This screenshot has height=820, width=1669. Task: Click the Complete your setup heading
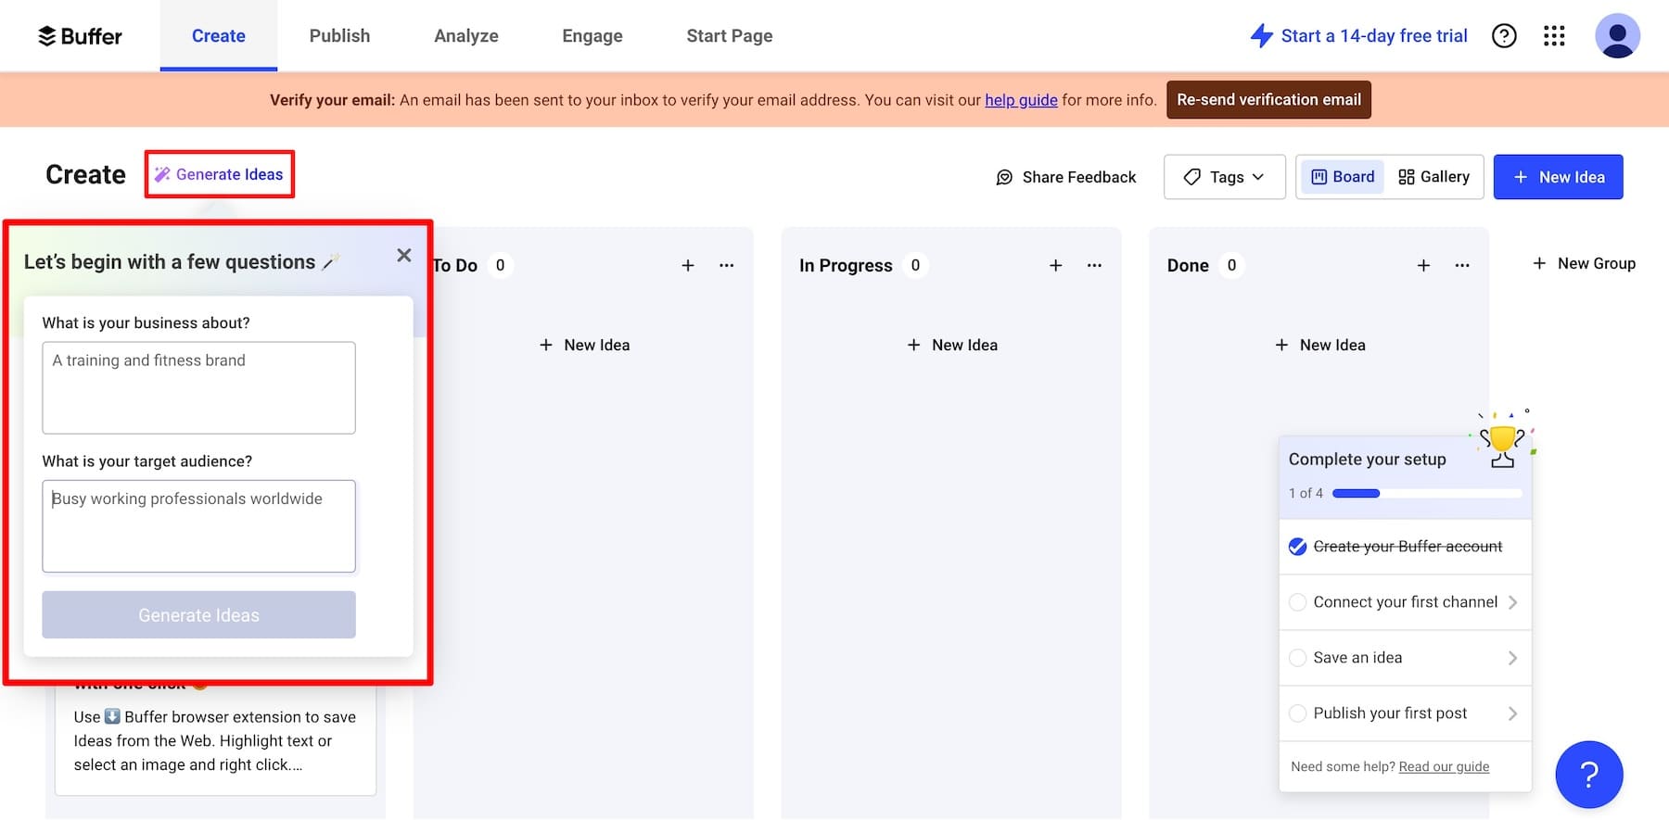click(1367, 460)
